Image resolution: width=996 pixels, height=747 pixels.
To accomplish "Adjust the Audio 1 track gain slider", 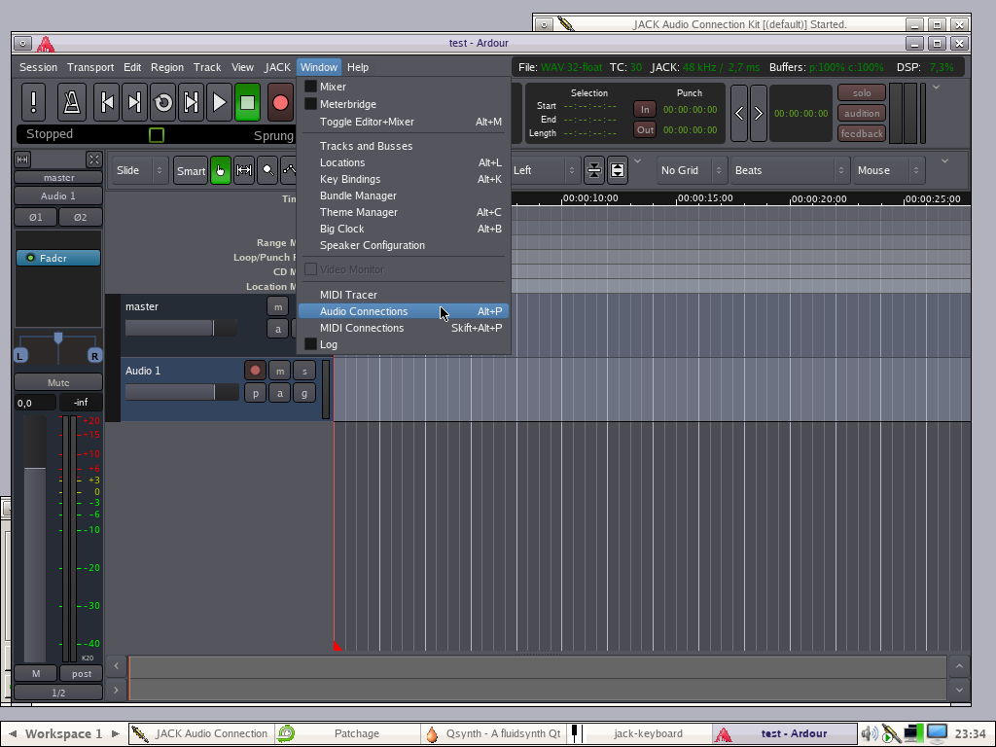I will [181, 392].
